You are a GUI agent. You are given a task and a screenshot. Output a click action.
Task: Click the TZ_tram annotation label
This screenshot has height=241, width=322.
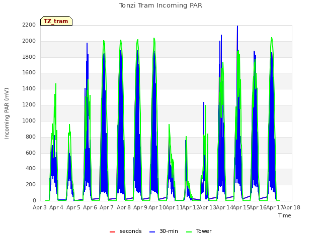pos(56,21)
